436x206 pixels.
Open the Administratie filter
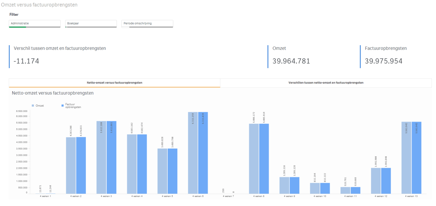tap(35, 23)
